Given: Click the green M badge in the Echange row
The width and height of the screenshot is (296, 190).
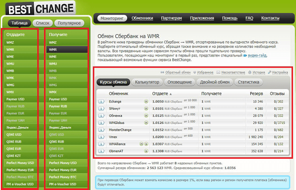Looking at the screenshot, I should 146,101.
